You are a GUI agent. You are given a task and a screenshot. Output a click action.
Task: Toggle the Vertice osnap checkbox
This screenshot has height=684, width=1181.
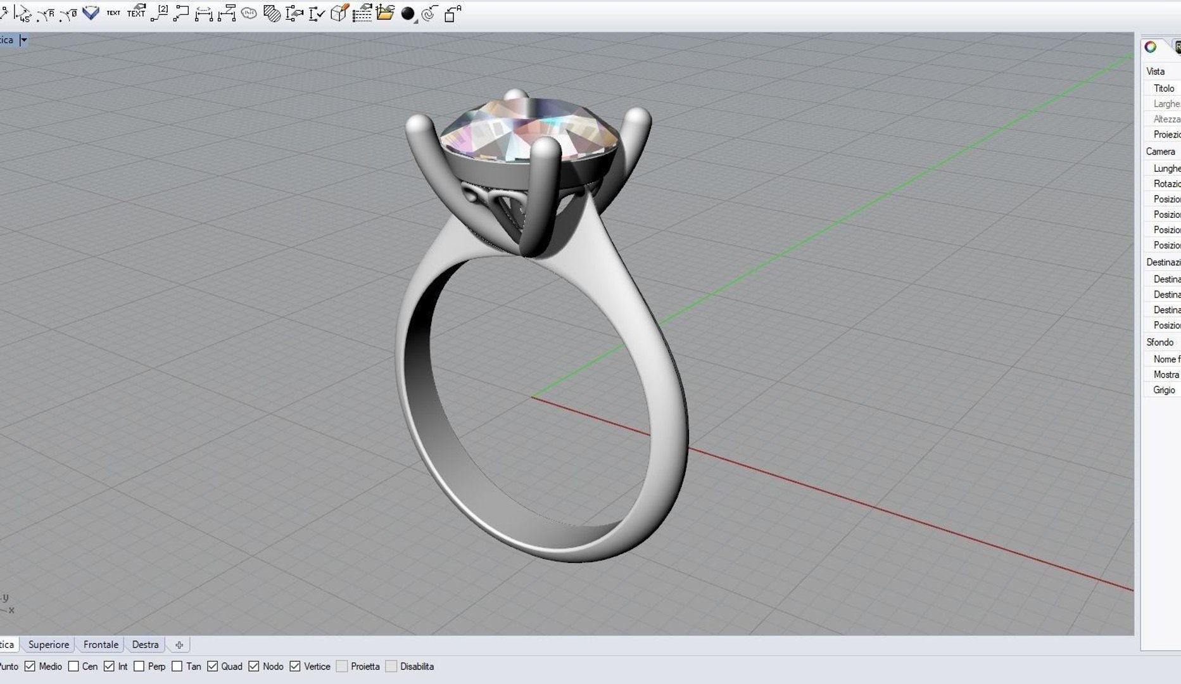[x=295, y=666]
